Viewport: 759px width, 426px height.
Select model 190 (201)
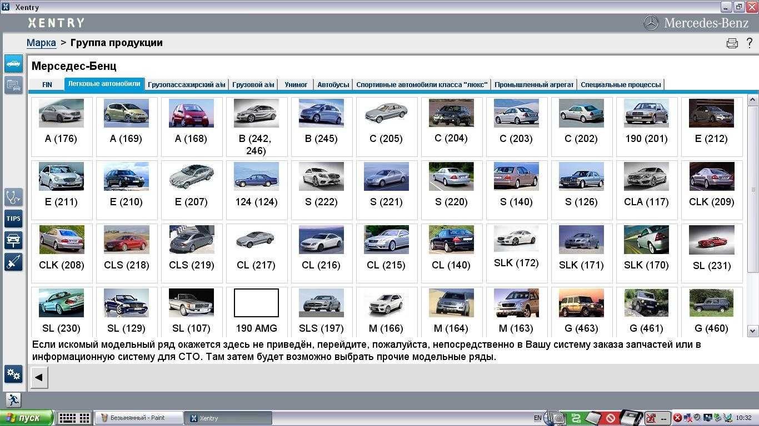[x=646, y=126]
